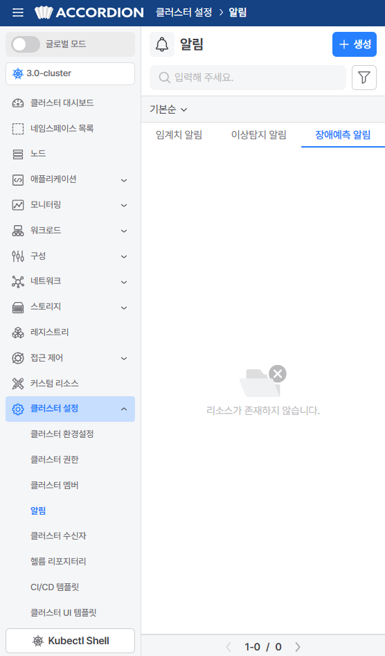Open the 3.0-cluster selector

(x=70, y=73)
